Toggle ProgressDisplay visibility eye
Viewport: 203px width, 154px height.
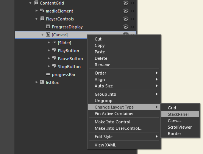125,27
